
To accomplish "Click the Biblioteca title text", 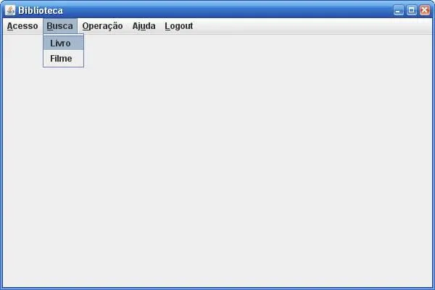I will 41,11.
